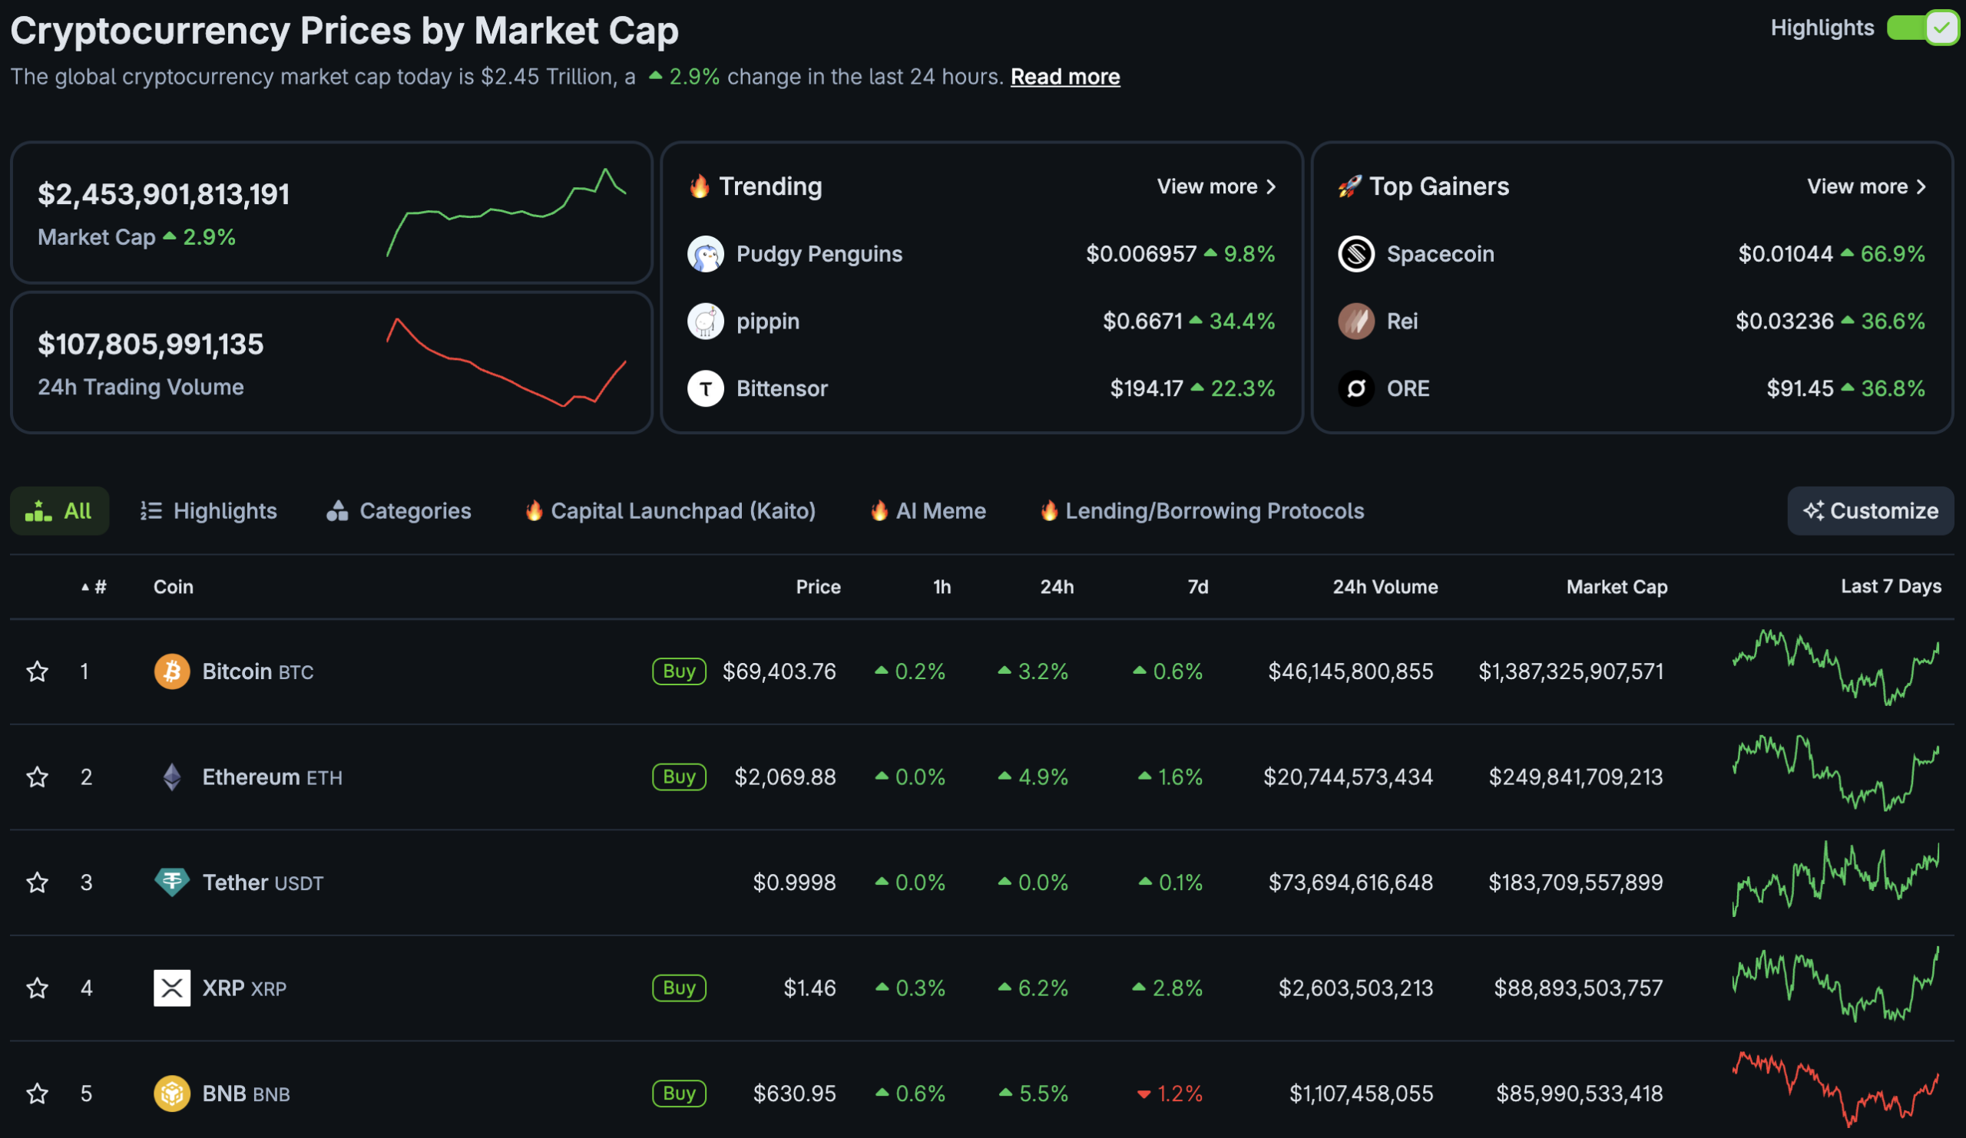Sort table by Coin column
Viewport: 1966px width, 1138px height.
(x=174, y=587)
